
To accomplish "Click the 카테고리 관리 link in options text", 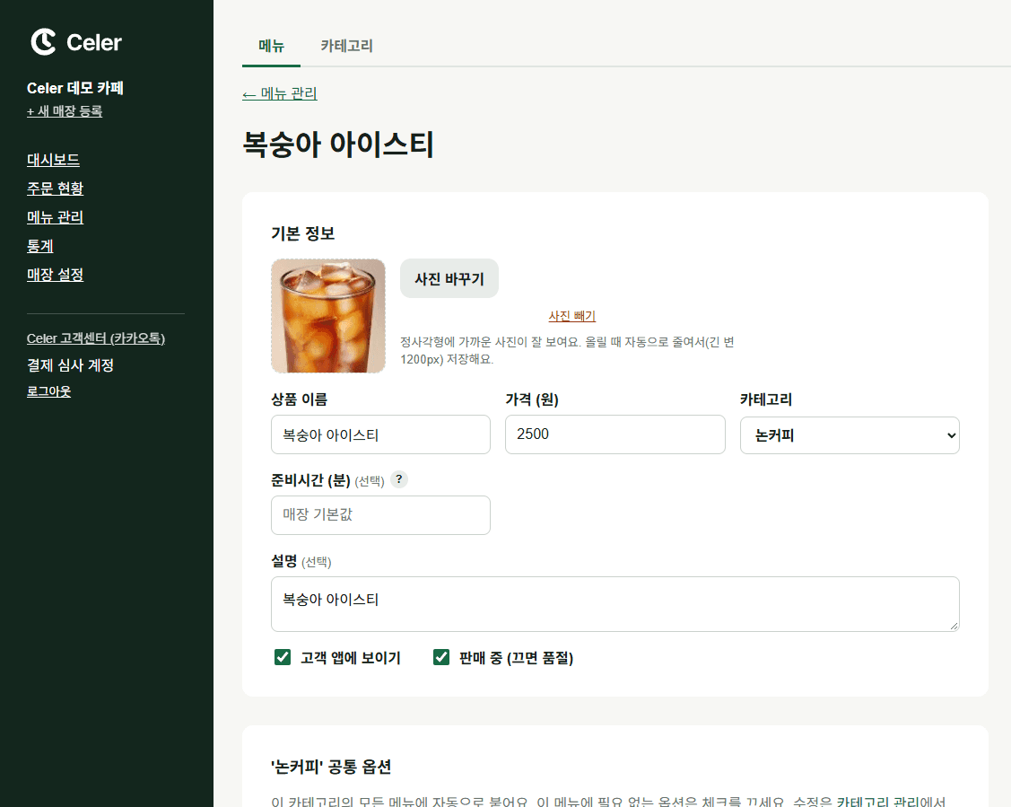I will [x=877, y=802].
